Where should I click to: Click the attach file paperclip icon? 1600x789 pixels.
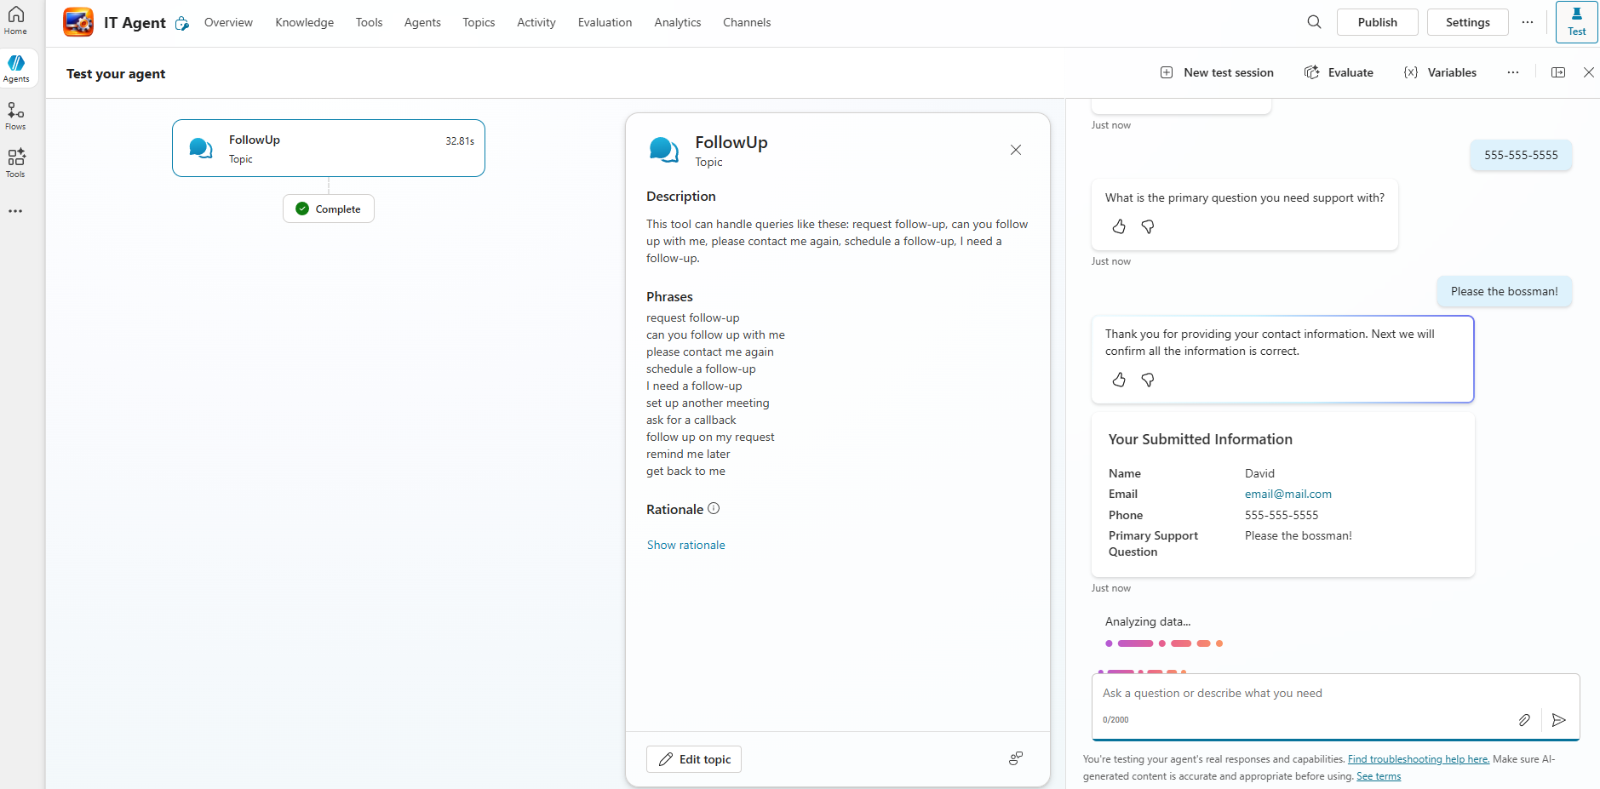[x=1524, y=720]
